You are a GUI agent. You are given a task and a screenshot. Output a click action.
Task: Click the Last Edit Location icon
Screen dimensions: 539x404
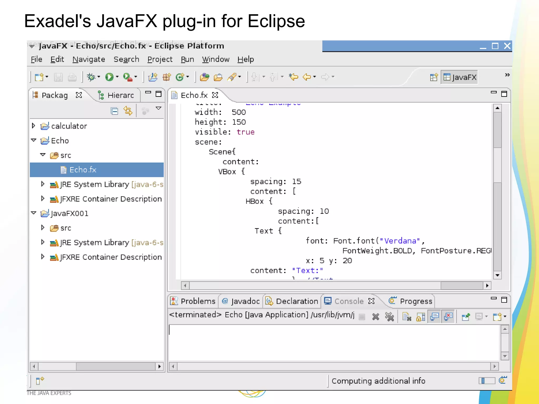(x=293, y=77)
